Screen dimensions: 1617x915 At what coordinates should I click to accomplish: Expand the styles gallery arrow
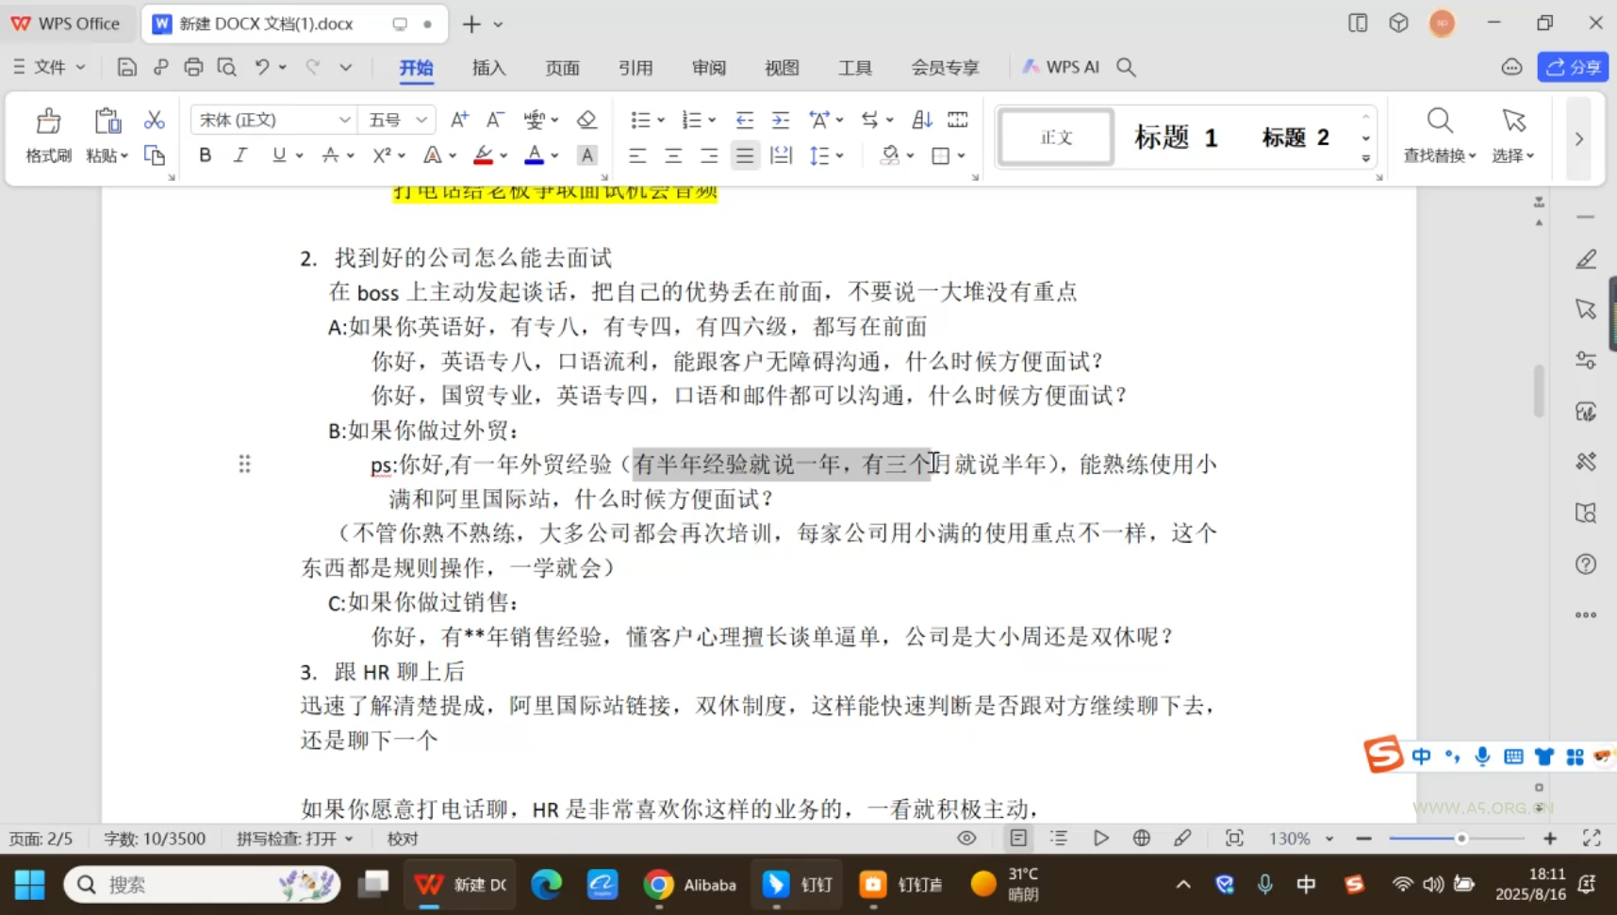click(x=1366, y=159)
